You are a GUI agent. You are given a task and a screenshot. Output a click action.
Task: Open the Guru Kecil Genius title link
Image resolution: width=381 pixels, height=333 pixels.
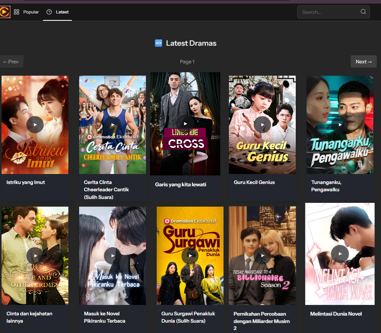click(254, 182)
